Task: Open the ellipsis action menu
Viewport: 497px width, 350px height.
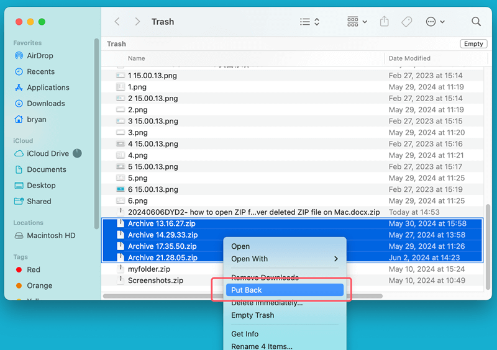Action: [x=435, y=22]
